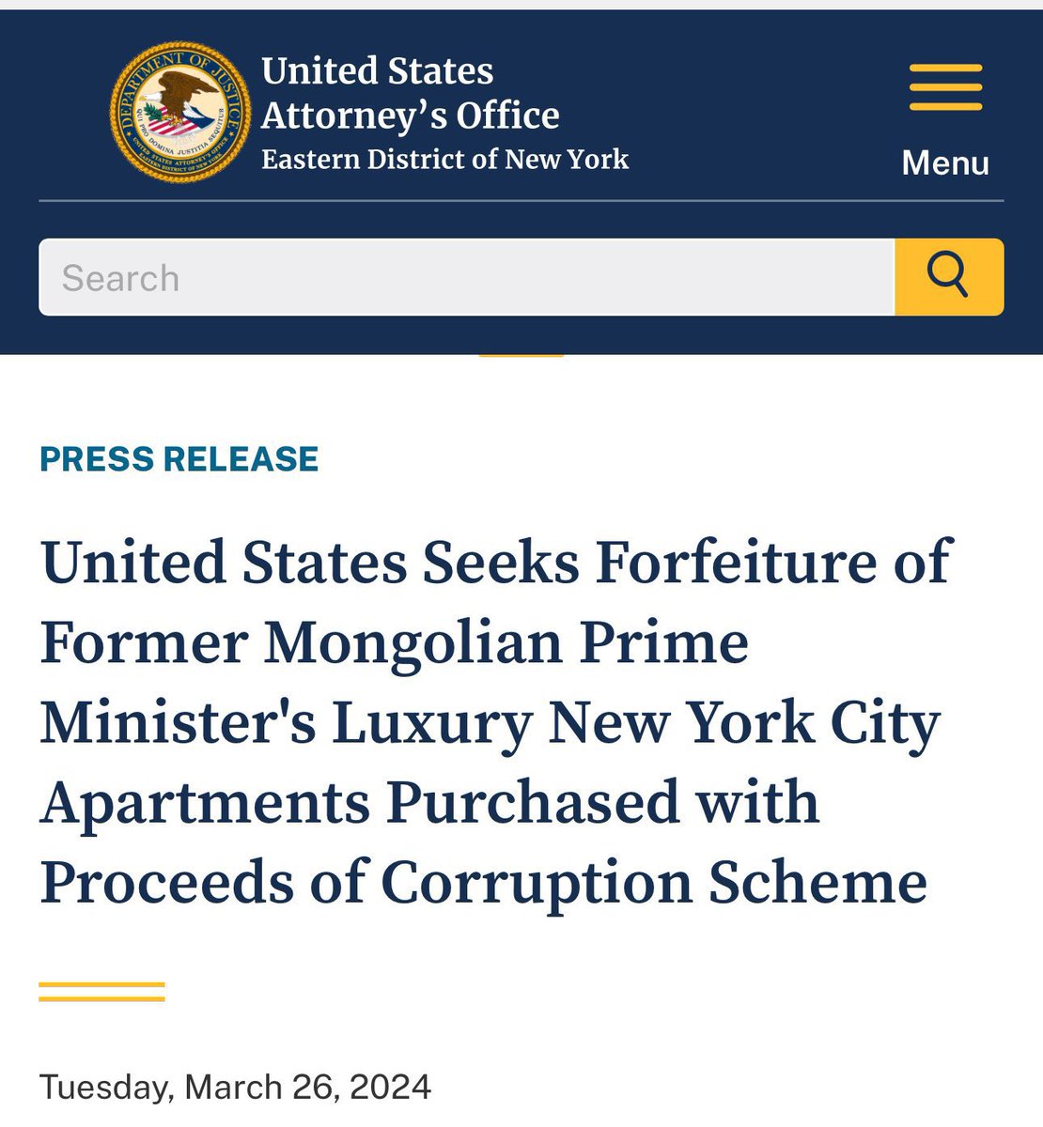Viewport: 1043px width, 1127px height.
Task: Click the headline line 'Former Mongolian Prime'
Action: (395, 643)
